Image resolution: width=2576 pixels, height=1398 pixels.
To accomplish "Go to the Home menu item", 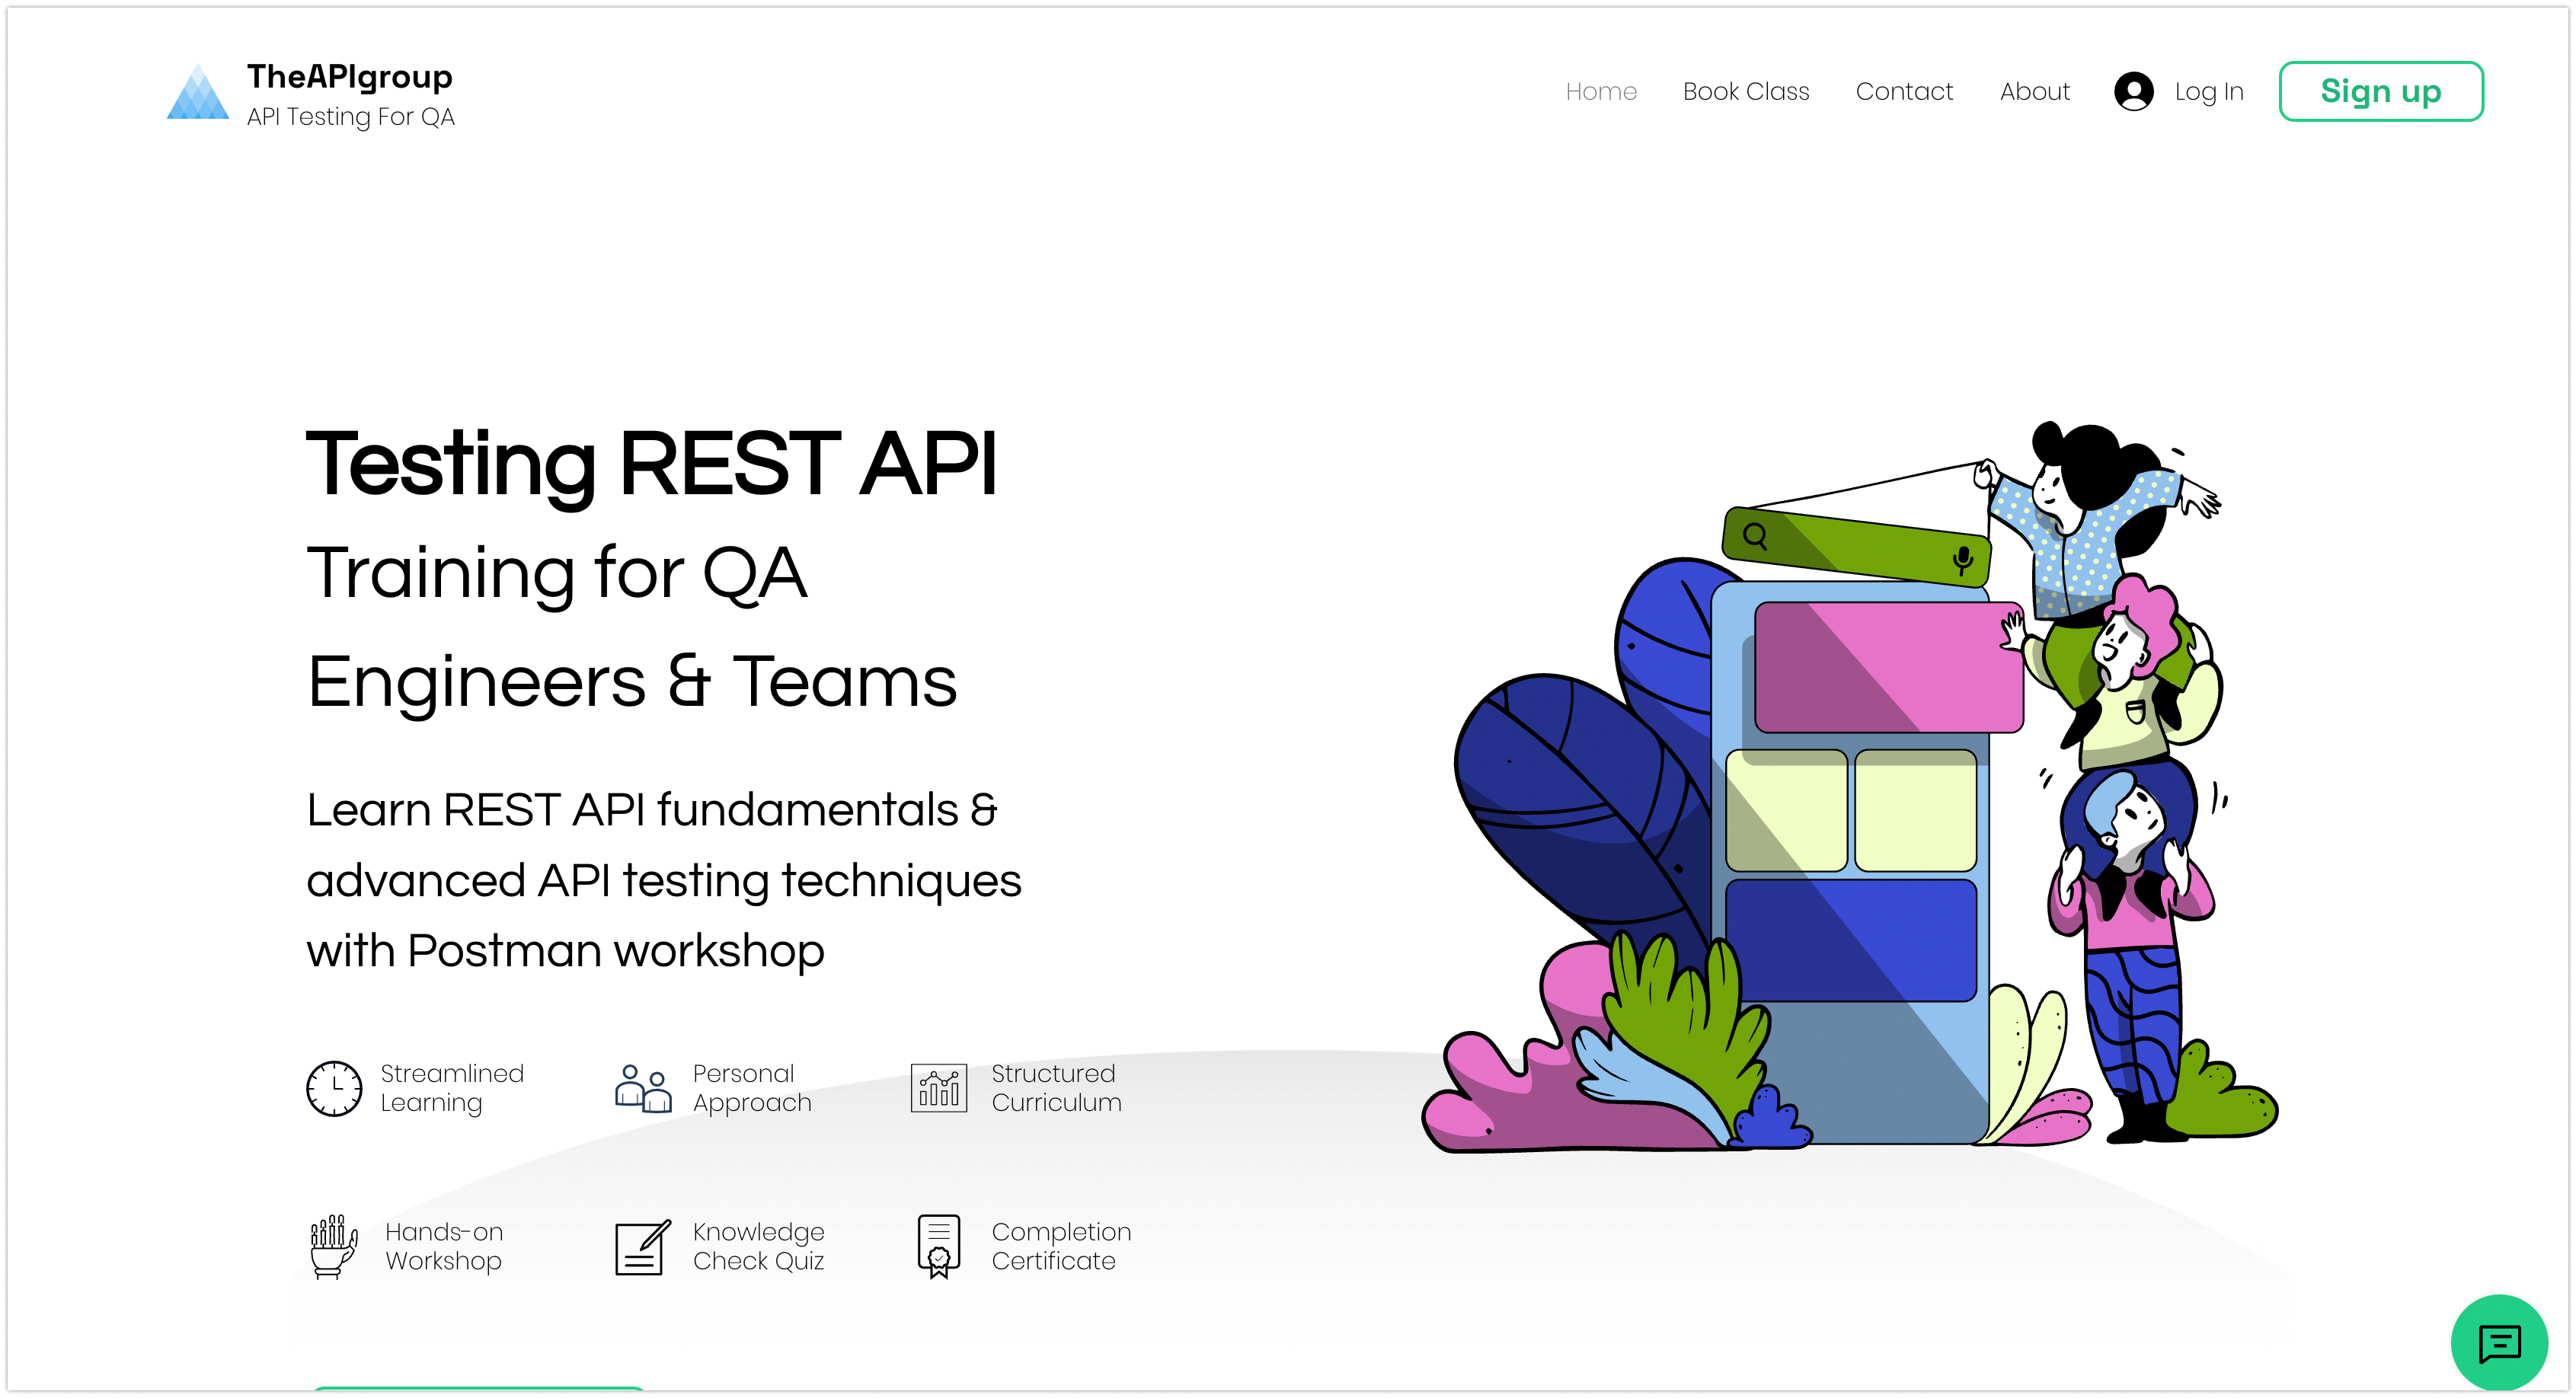I will click(x=1601, y=92).
